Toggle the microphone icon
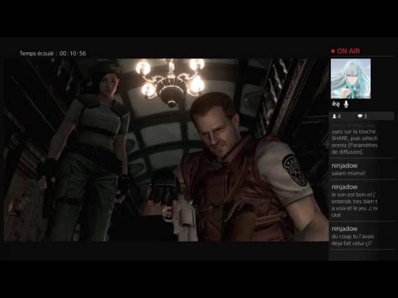This screenshot has height=298, width=398. click(346, 104)
